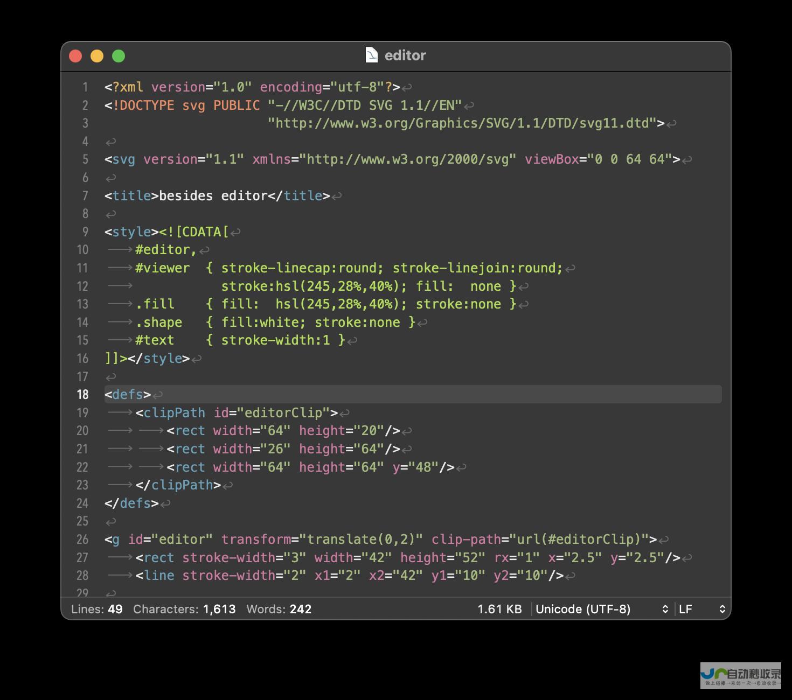Click the red close window button
Viewport: 792px width, 700px height.
pos(75,56)
